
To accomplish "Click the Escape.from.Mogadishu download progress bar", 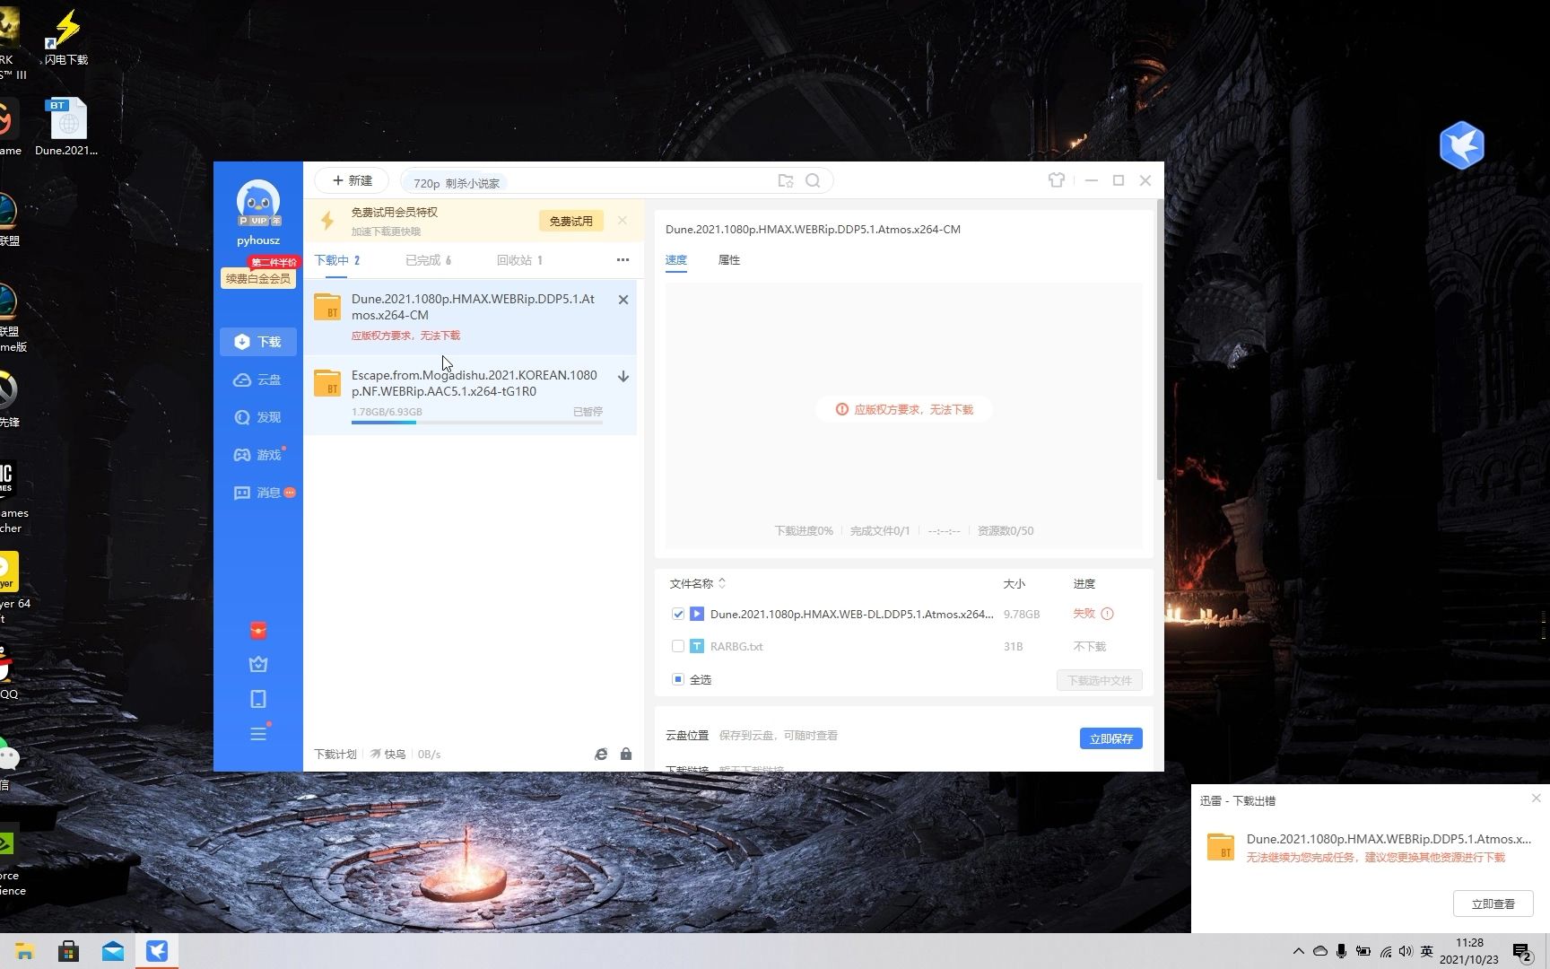I will point(477,422).
